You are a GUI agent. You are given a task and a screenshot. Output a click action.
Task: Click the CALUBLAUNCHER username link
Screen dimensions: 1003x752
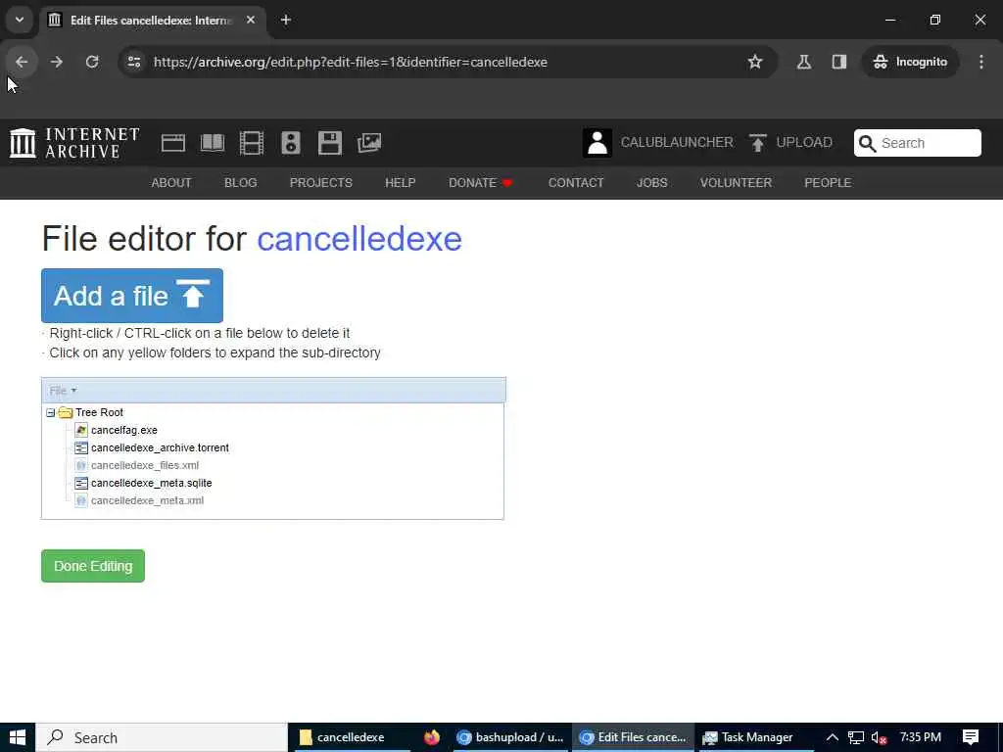tap(677, 143)
